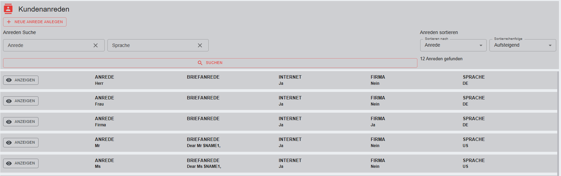
Task: Select the Firma list row
Action: tap(239, 122)
